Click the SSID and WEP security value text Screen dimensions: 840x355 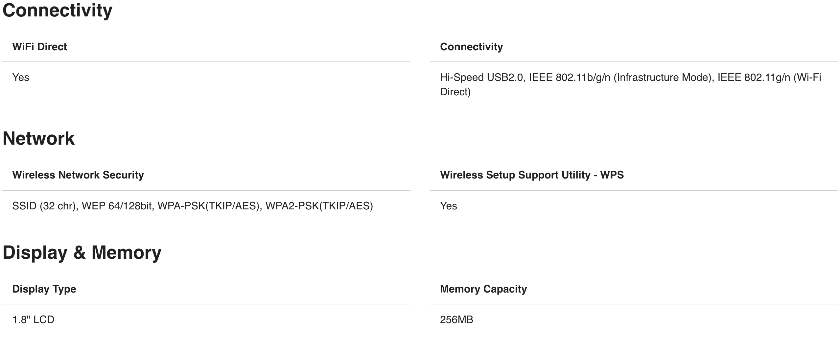193,206
